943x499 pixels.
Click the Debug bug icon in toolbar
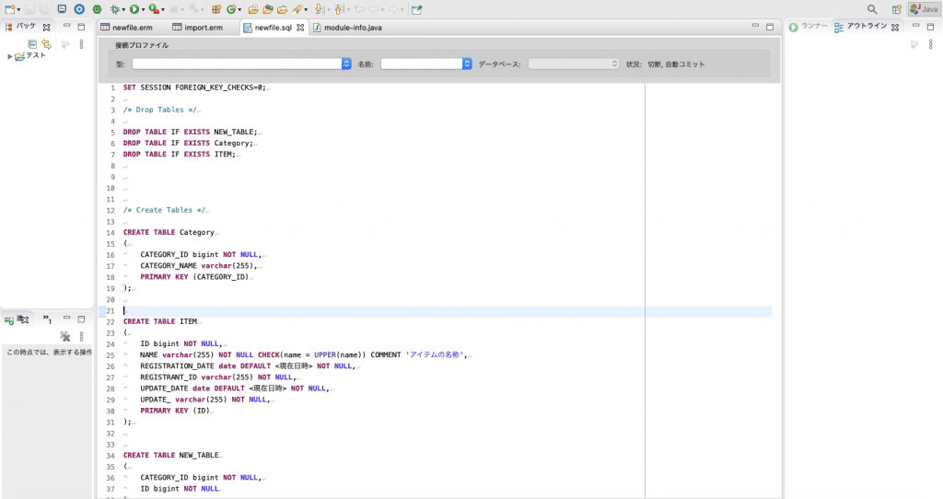[115, 9]
